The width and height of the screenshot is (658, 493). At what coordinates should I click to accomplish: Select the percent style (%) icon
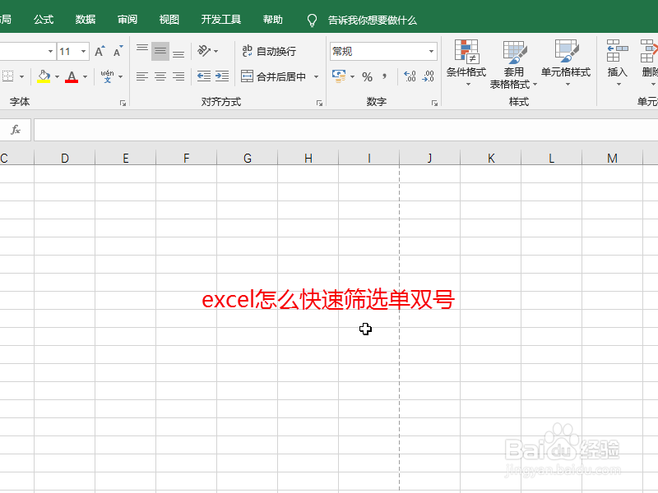click(x=366, y=76)
